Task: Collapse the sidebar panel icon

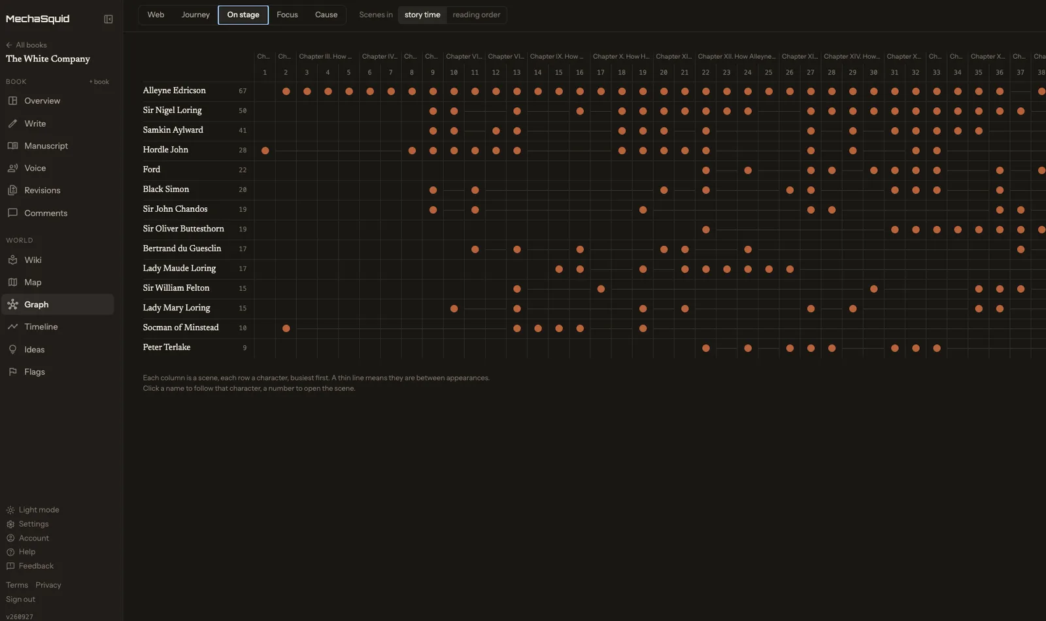Action: 109,19
